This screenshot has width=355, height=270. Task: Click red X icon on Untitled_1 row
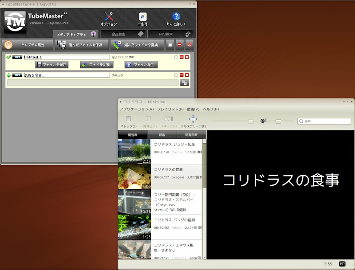pos(187,57)
